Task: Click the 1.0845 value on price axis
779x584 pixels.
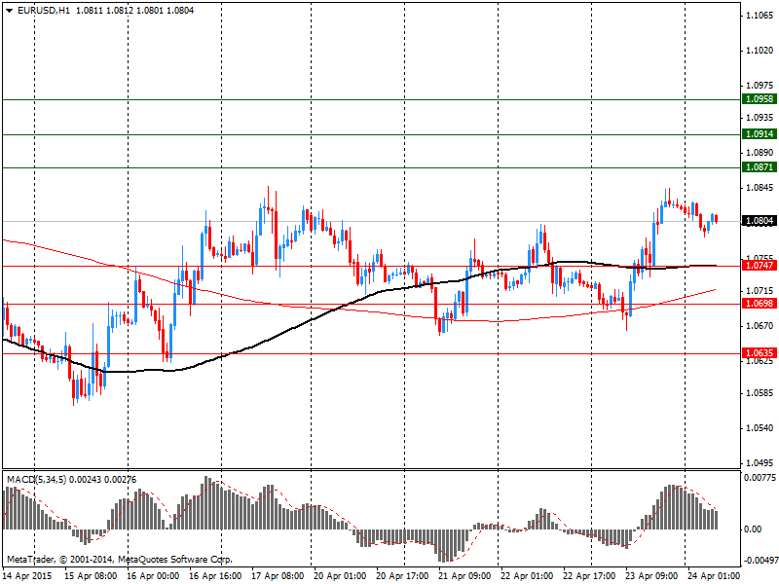Action: pos(760,187)
